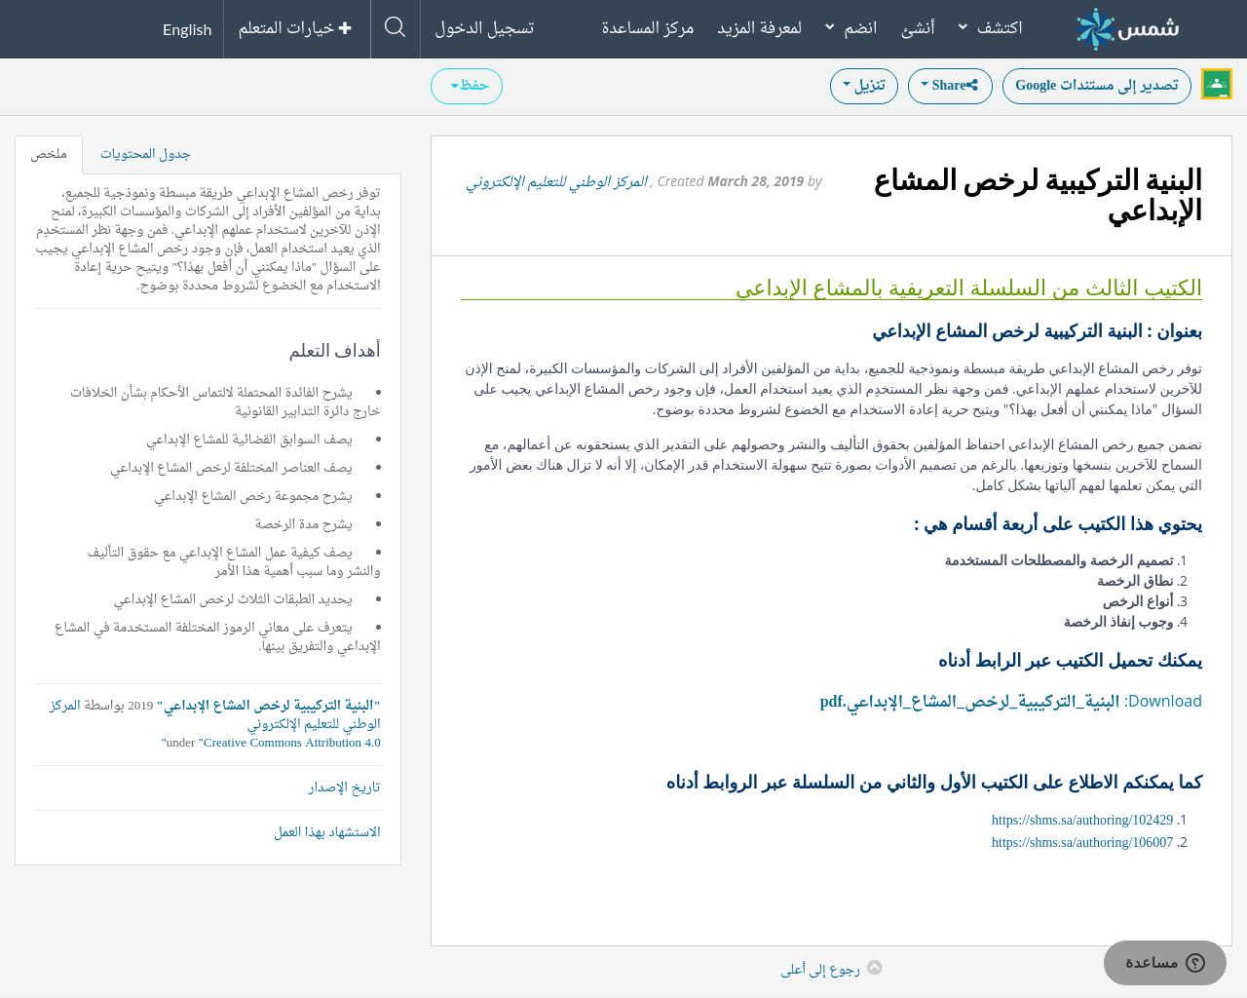Open the أنشئ dropdown menu
The width and height of the screenshot is (1247, 998).
tap(918, 26)
